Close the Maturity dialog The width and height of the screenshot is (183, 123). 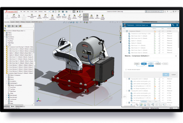coord(176,56)
